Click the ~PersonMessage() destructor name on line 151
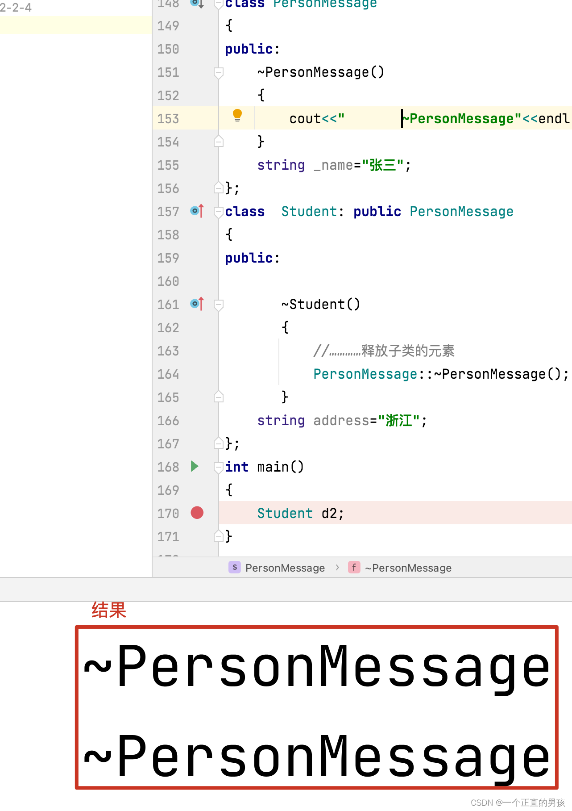 coord(320,72)
